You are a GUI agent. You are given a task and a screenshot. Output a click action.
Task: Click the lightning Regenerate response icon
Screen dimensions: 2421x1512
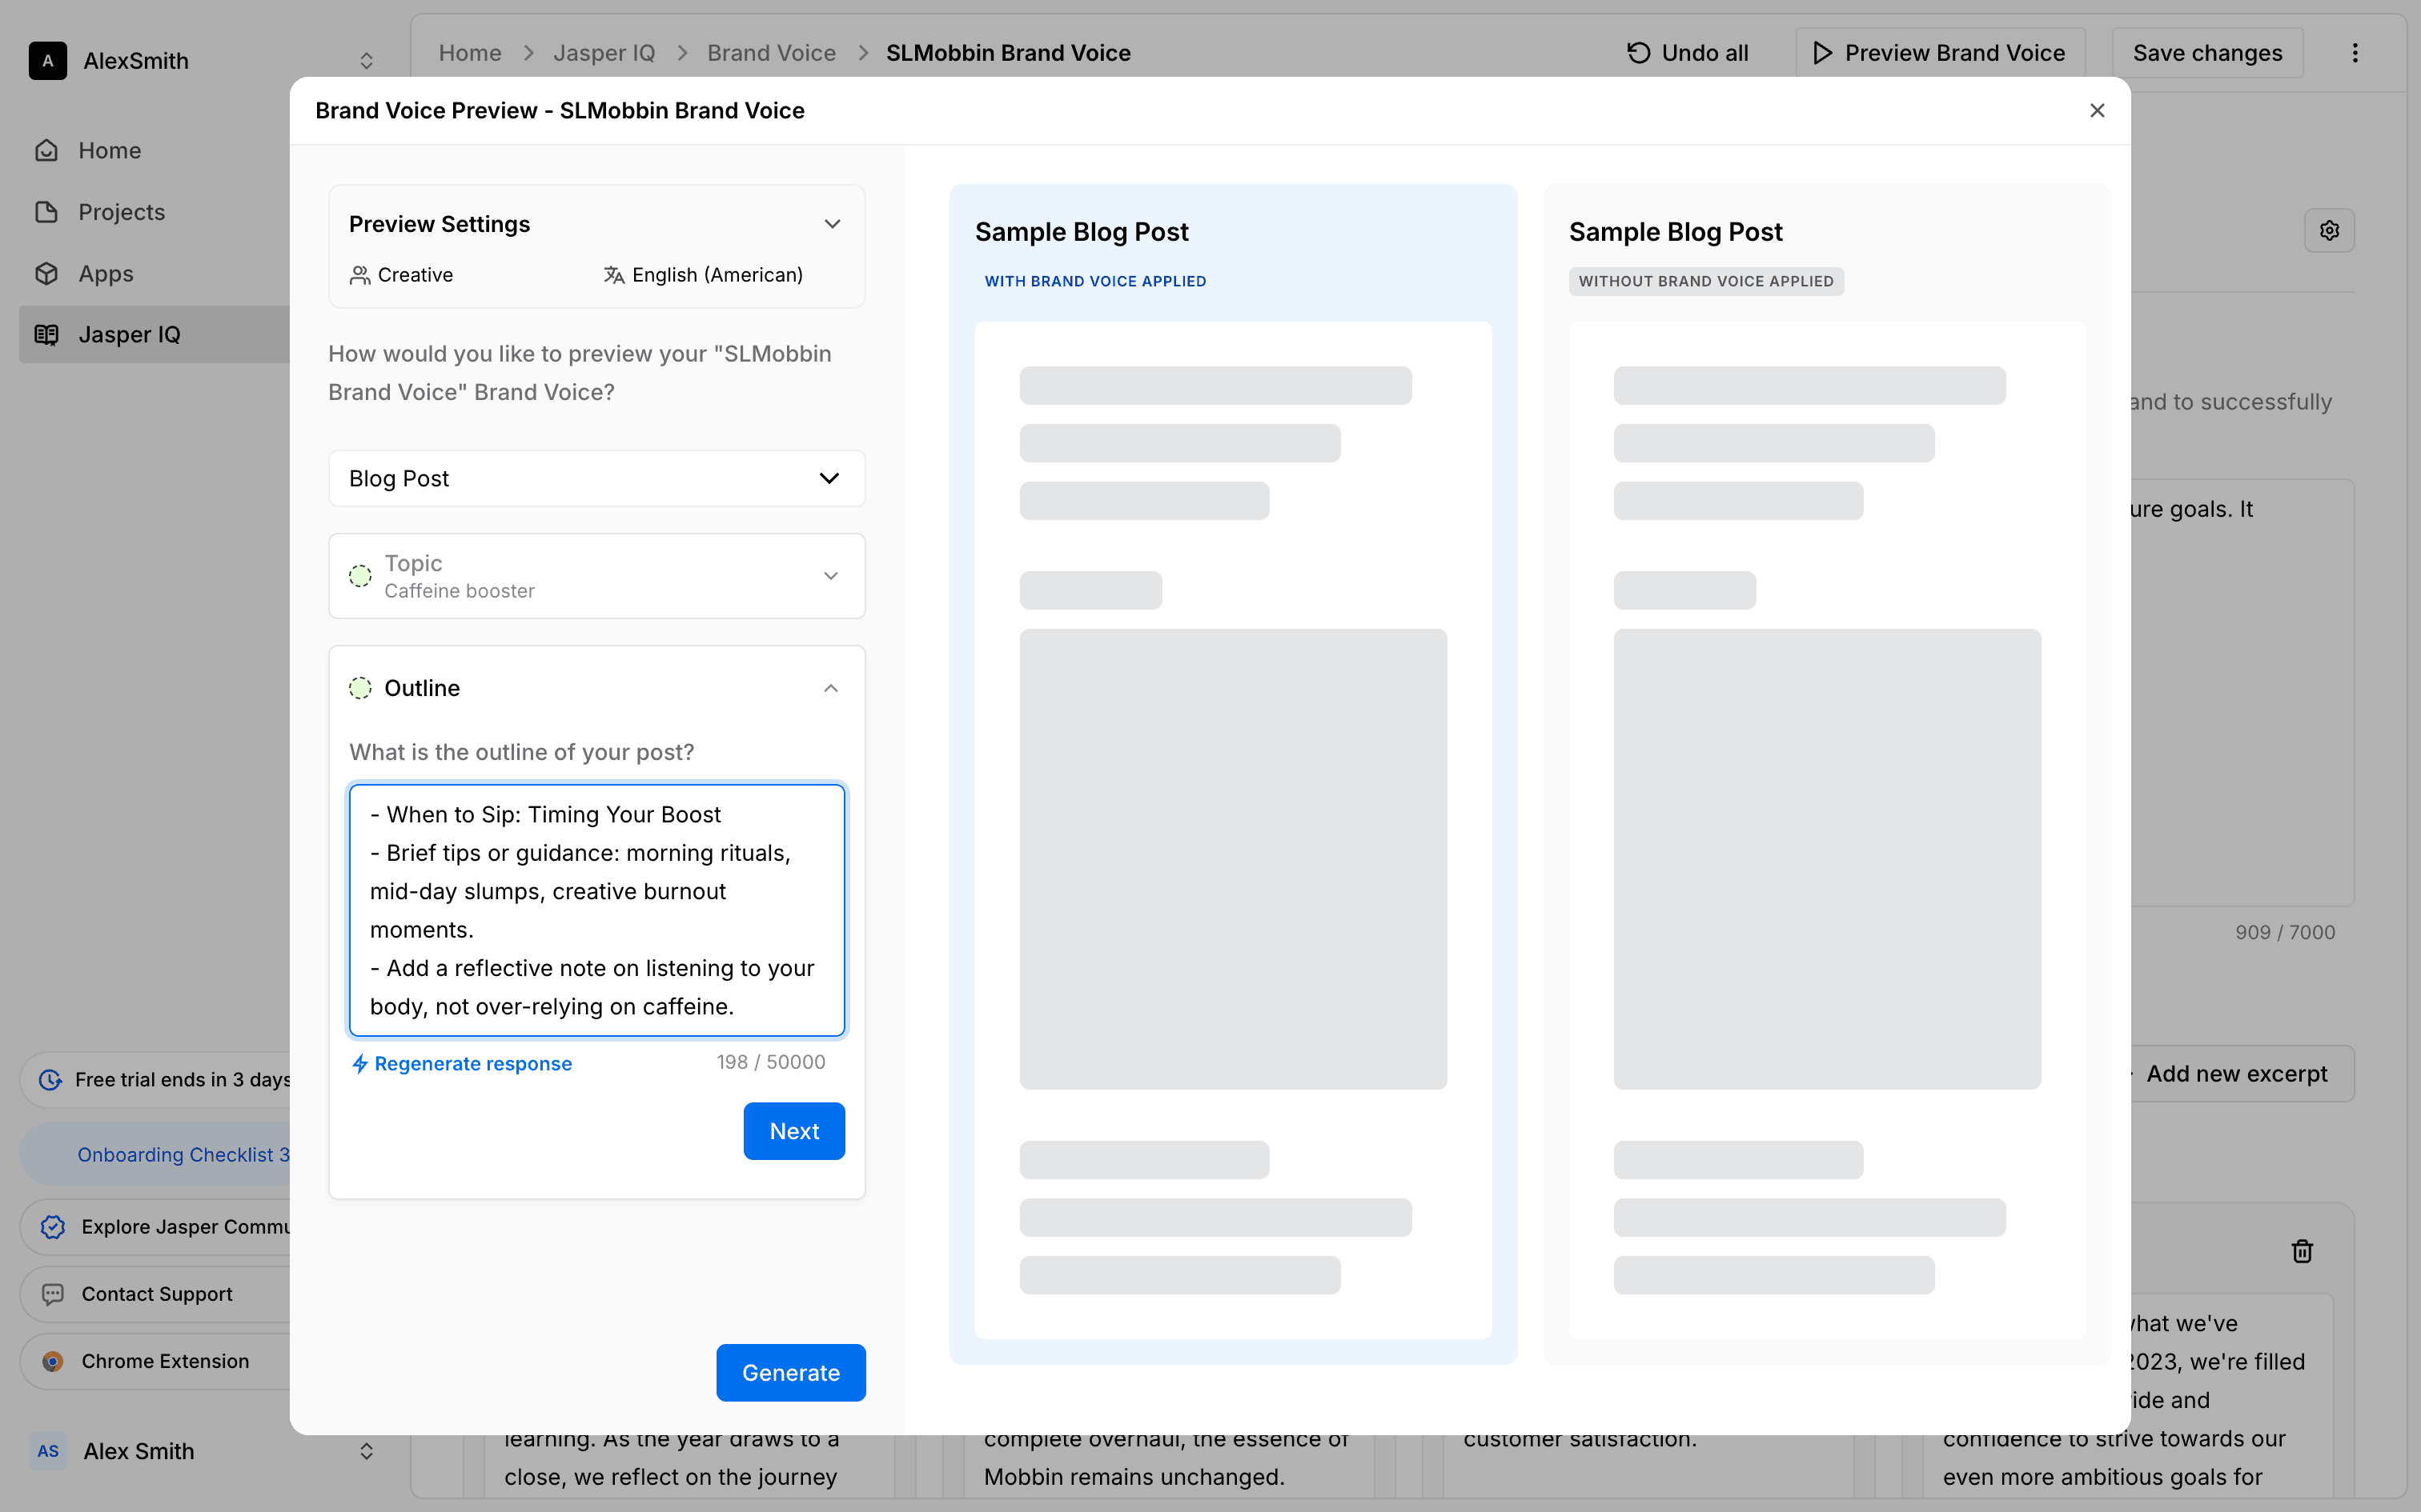360,1064
